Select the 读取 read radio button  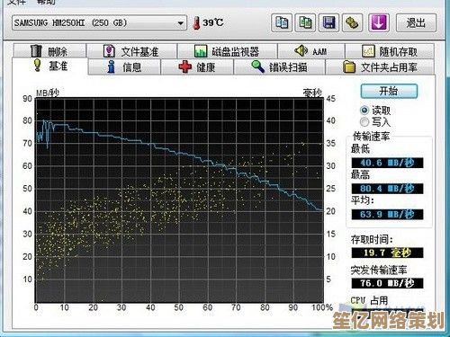point(364,111)
